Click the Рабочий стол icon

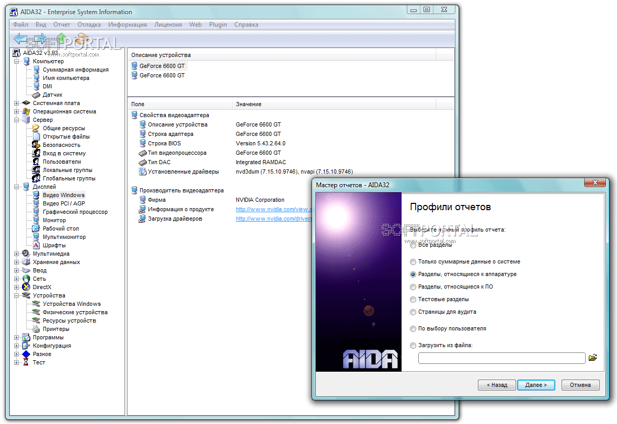(x=36, y=228)
